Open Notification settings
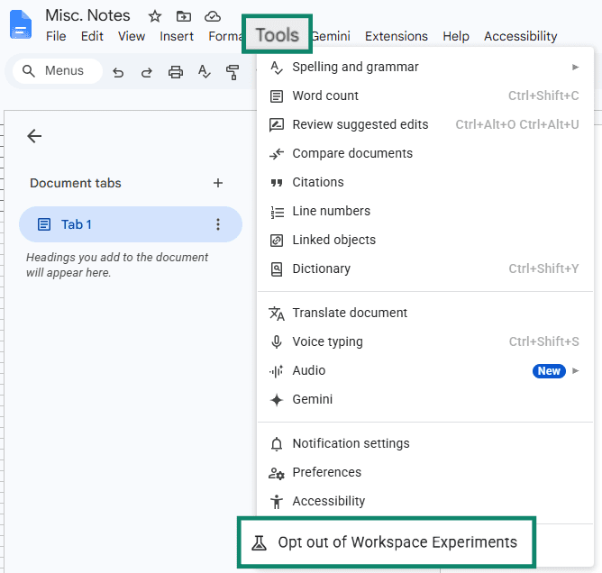Viewport: 602px width, 573px height. coord(425,443)
